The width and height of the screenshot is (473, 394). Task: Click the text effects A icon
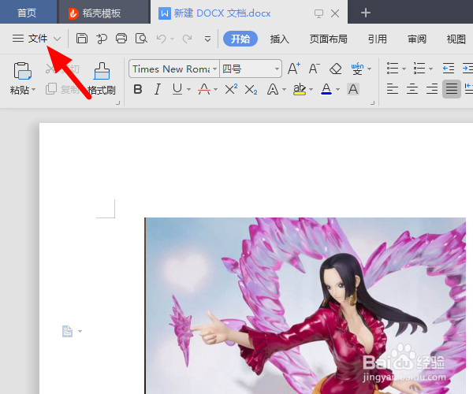[273, 89]
